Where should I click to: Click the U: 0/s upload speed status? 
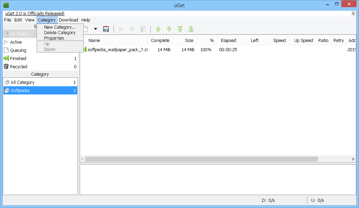pos(318,200)
